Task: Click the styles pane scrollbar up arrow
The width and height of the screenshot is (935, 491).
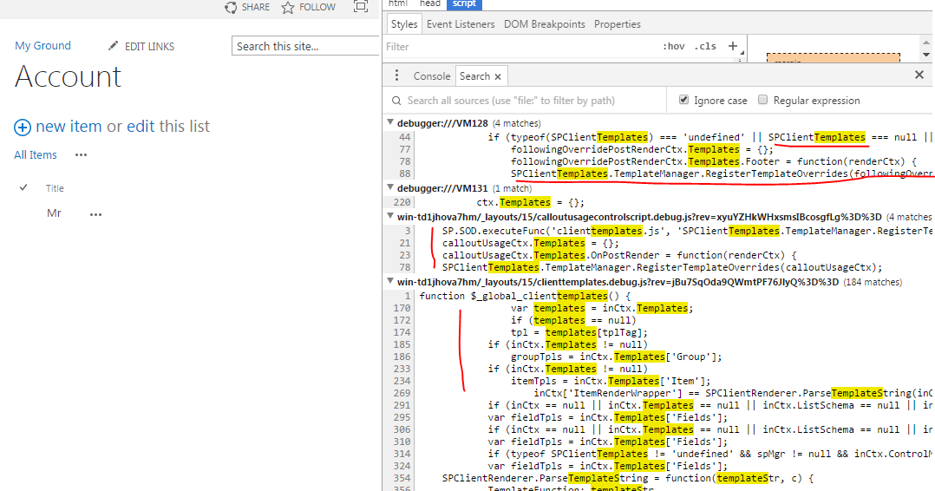Action: pyautogui.click(x=926, y=43)
